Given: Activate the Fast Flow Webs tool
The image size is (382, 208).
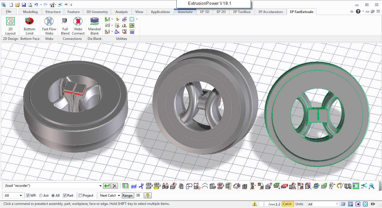Looking at the screenshot, I should coord(49,26).
